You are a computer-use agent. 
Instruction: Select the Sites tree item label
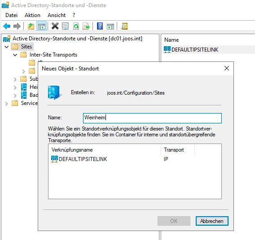26,47
